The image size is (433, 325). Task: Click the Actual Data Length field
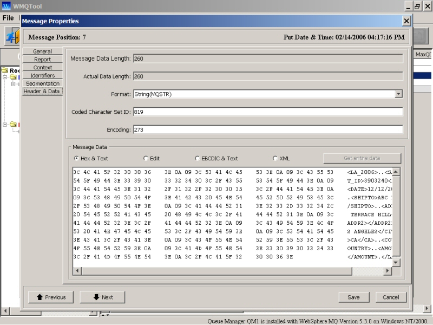coord(268,76)
